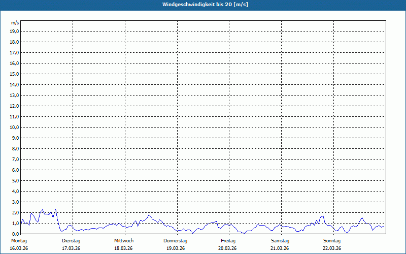Viewport: 406px width, 254px height.
Task: Click the date 21.03.26
Action: [280, 248]
